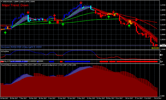Screen dimensions: 166x100
Task: Click the 'fxcruiser HAMA PAD' copyright label
Action: (22, 47)
